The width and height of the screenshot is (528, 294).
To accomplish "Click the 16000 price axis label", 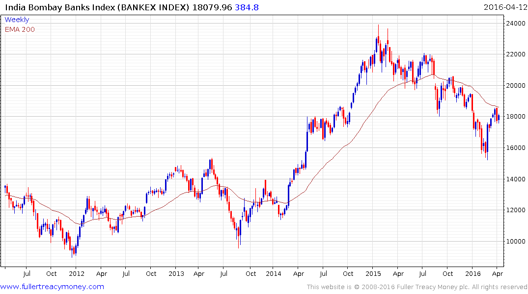I will (516, 148).
